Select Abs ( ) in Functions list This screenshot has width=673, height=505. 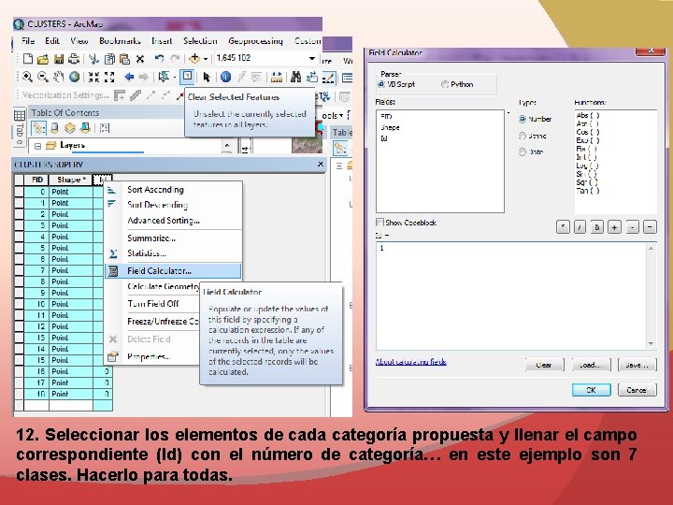coord(588,115)
